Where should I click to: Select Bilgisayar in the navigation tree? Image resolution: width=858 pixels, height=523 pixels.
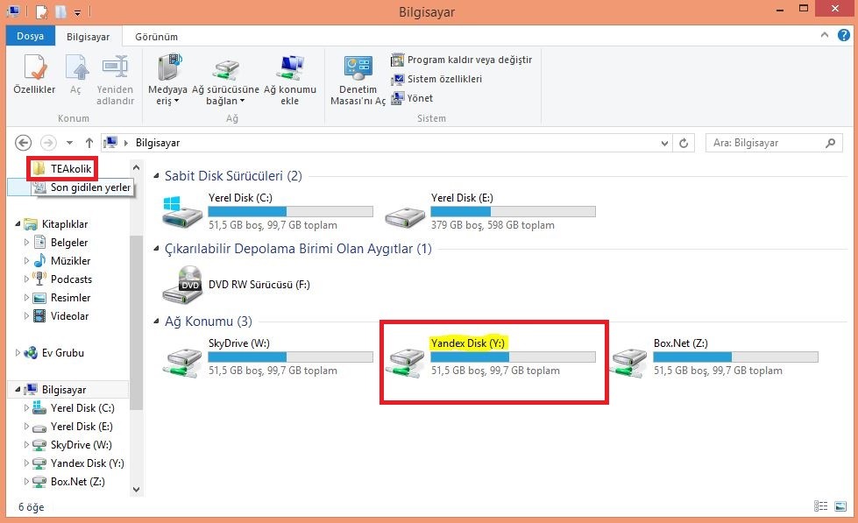pyautogui.click(x=54, y=390)
